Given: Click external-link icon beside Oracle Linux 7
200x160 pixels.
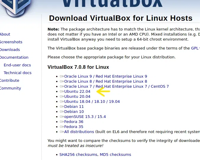Looking at the screenshot, I should [x=62, y=87].
